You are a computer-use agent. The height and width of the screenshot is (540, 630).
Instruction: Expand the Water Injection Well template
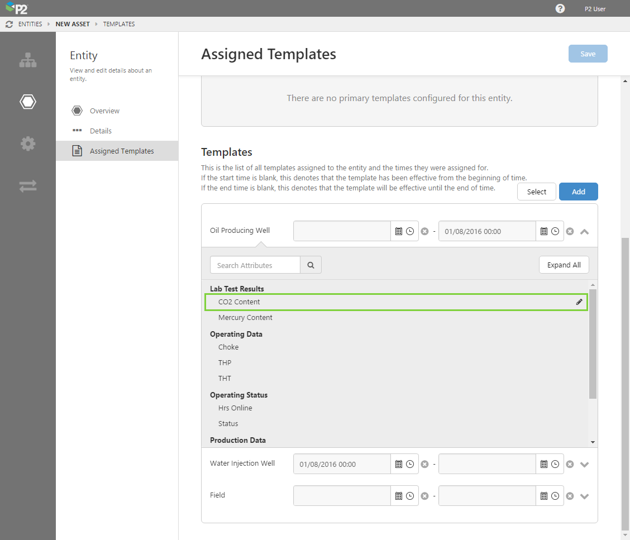(584, 464)
